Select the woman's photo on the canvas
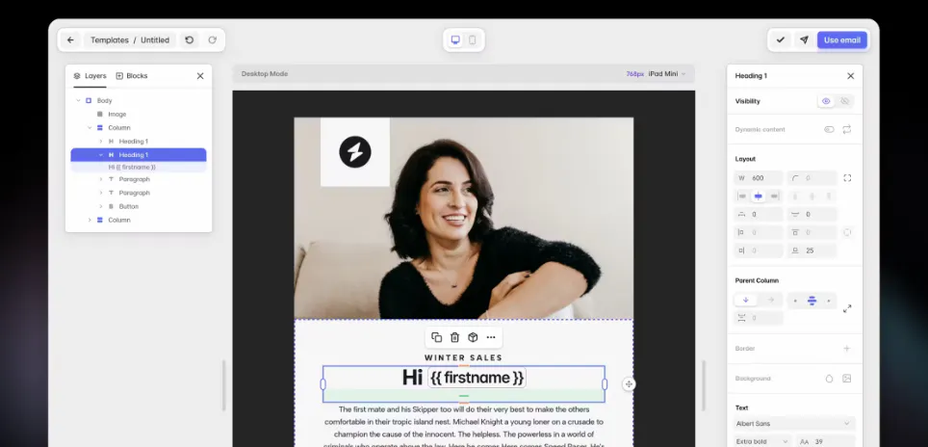 coord(463,219)
